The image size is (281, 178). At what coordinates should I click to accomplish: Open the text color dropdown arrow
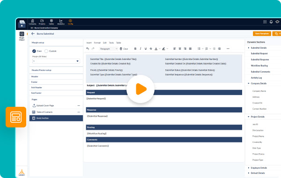pyautogui.click(x=160, y=49)
